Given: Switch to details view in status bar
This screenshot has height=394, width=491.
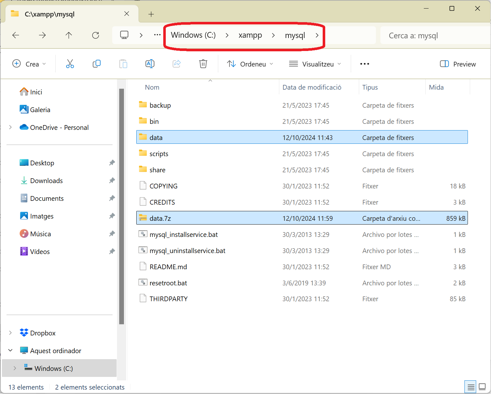Looking at the screenshot, I should click(x=471, y=387).
